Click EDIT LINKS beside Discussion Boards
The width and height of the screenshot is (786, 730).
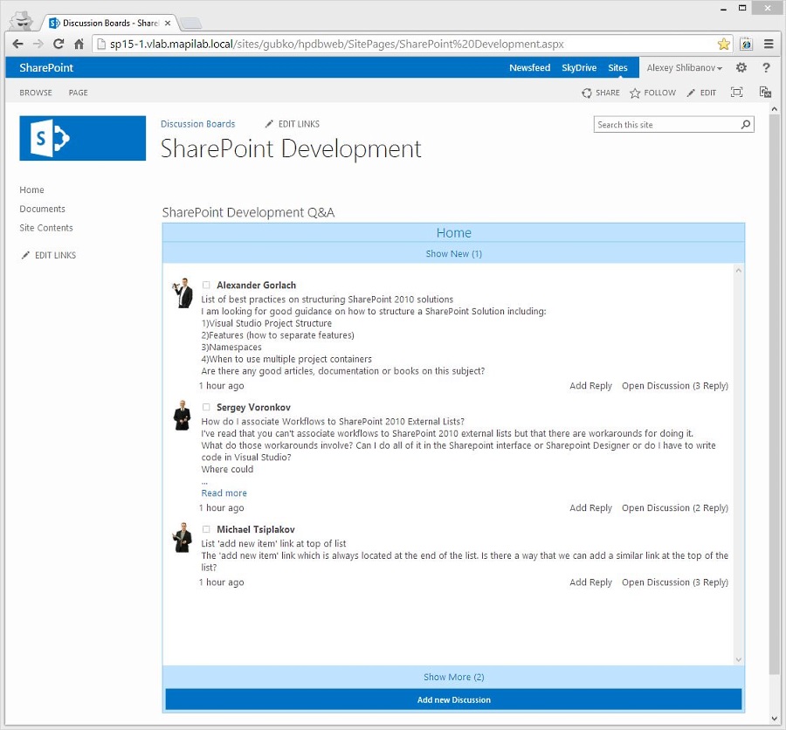click(293, 124)
